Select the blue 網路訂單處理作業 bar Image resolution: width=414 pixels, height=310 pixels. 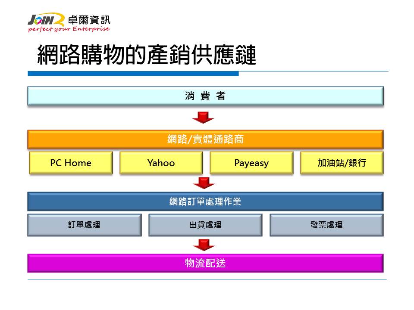205,201
